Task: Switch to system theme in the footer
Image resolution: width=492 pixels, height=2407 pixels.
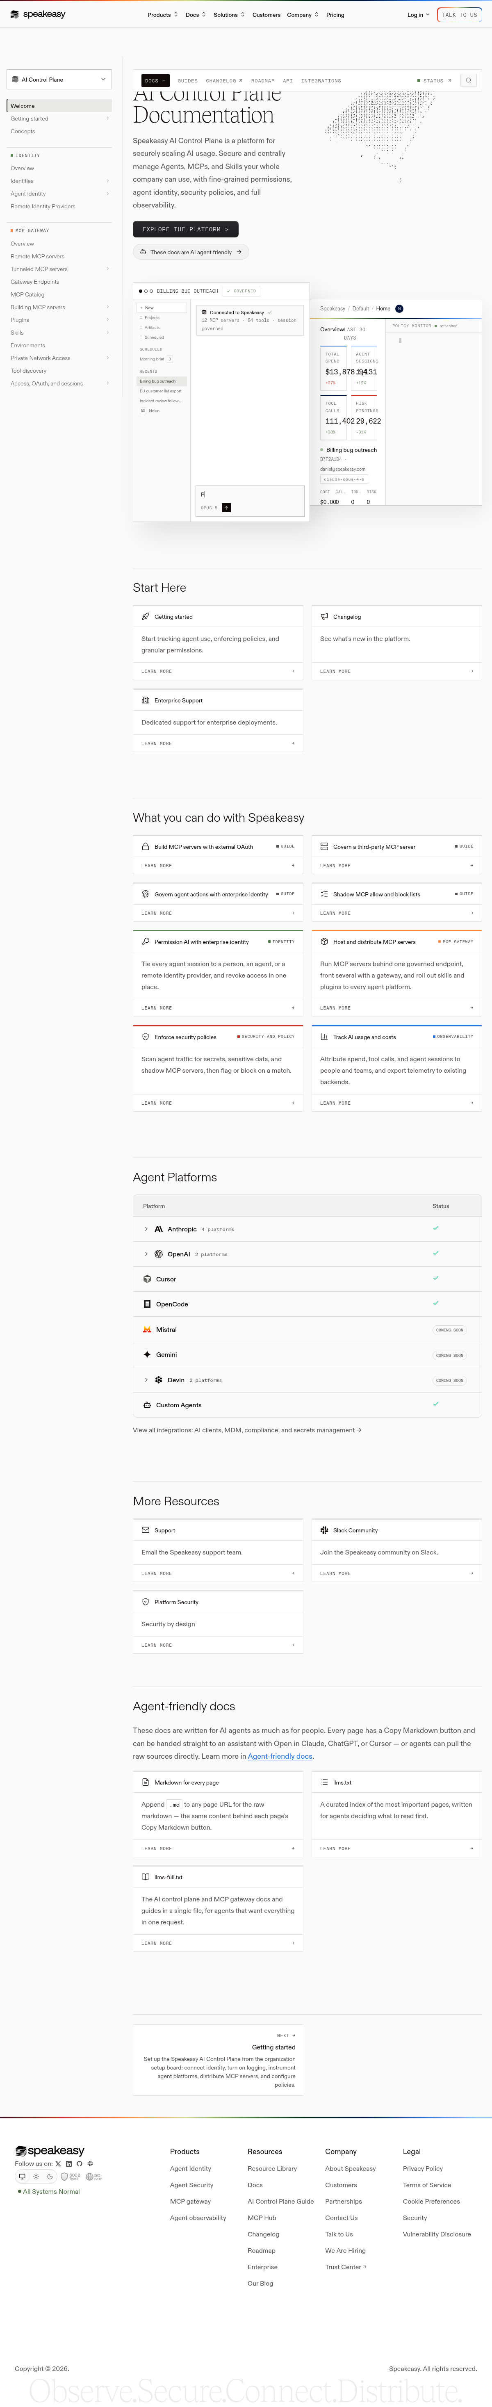Action: [23, 2176]
